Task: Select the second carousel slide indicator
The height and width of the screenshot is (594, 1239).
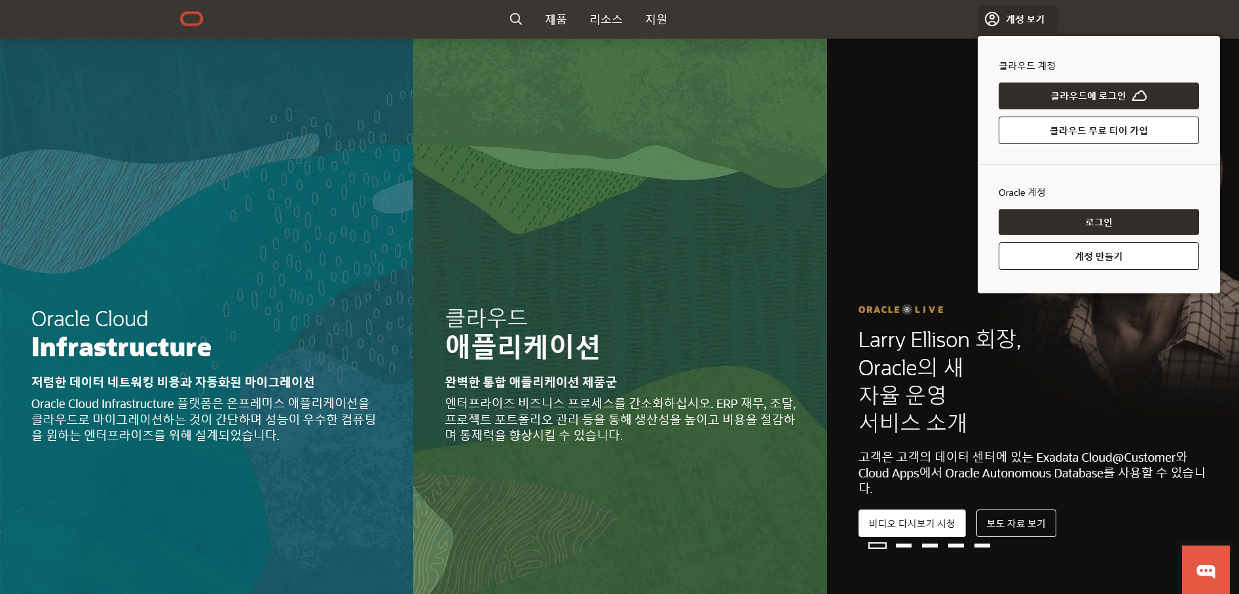Action: [x=904, y=546]
